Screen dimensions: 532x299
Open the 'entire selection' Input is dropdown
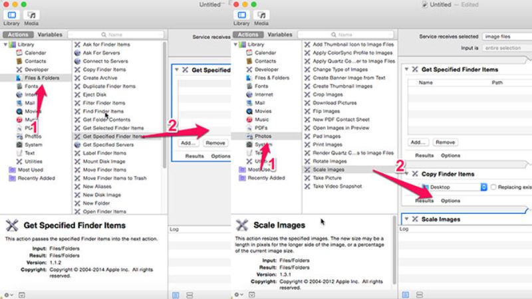coord(504,49)
